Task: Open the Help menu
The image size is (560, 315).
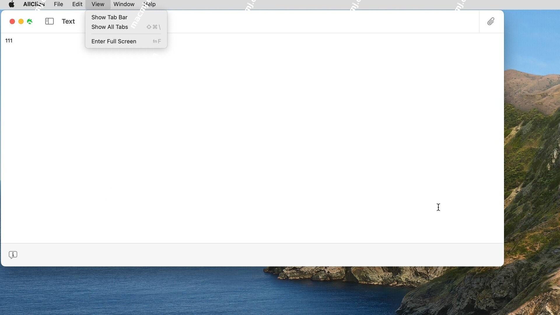Action: (150, 4)
